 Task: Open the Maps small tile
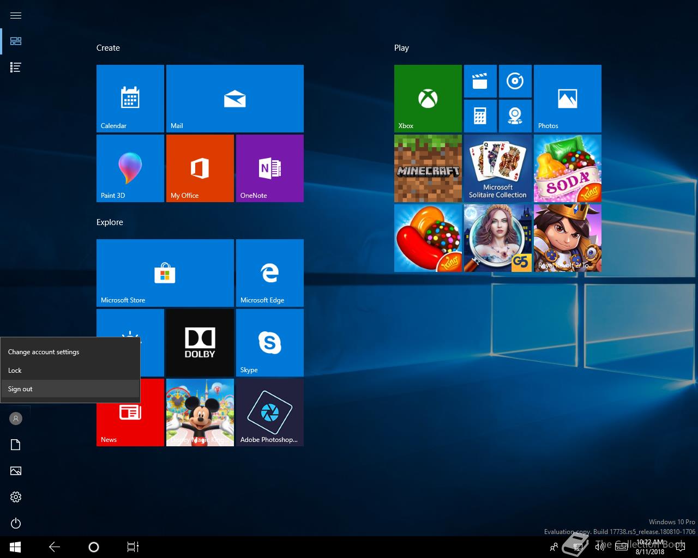click(x=515, y=116)
